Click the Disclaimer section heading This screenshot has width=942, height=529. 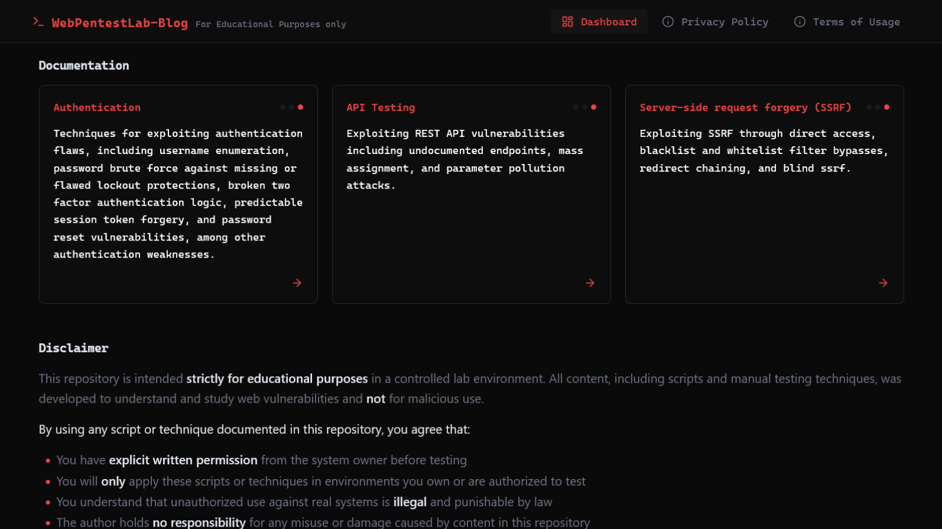tap(74, 348)
